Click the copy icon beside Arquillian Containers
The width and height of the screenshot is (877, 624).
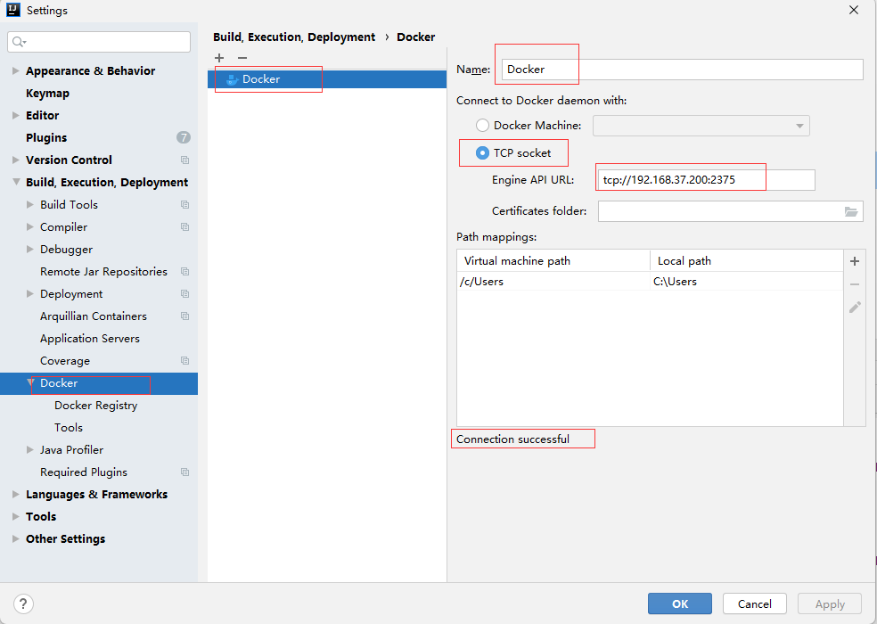pos(184,316)
